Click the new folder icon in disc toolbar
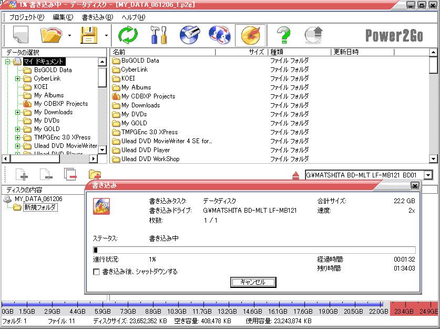 click(95, 174)
